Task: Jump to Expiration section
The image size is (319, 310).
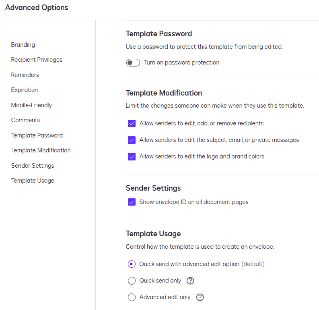Action: point(25,90)
